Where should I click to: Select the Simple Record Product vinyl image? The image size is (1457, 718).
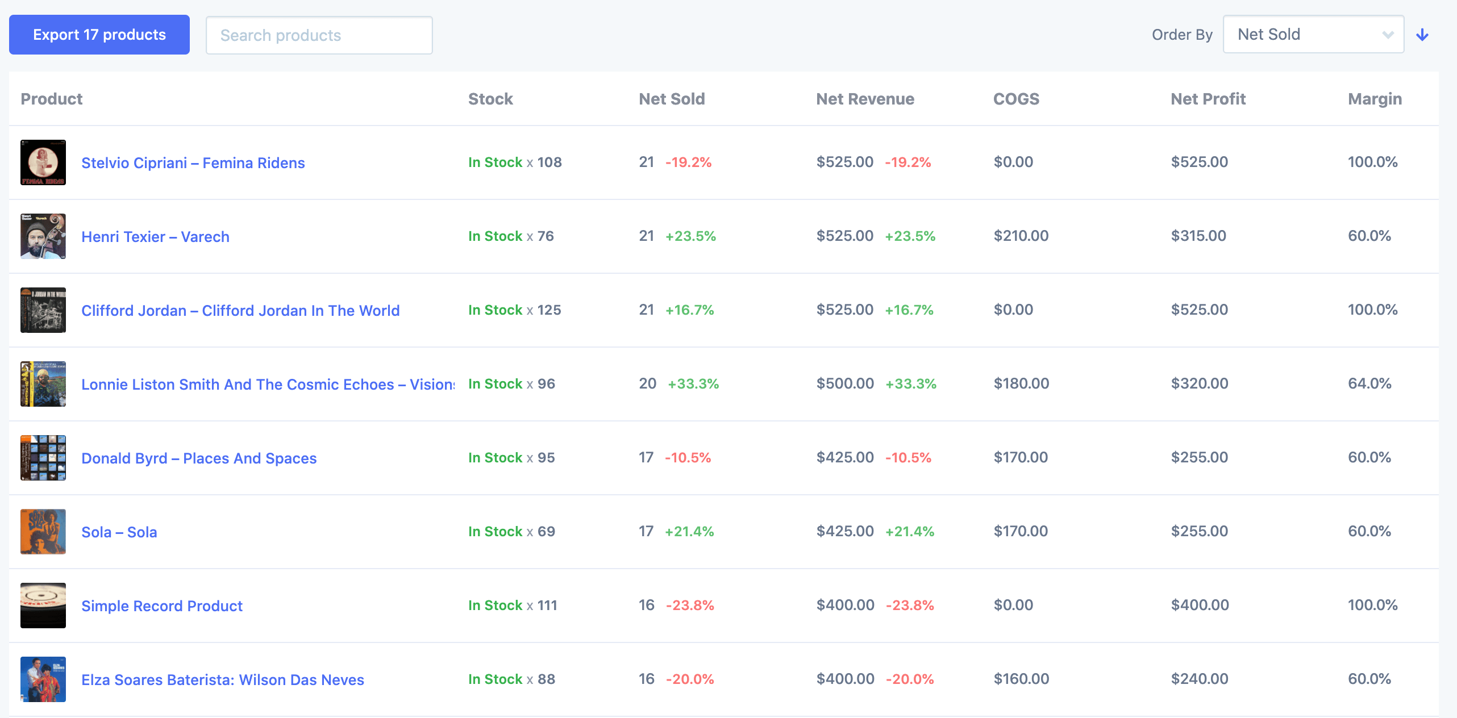[43, 606]
